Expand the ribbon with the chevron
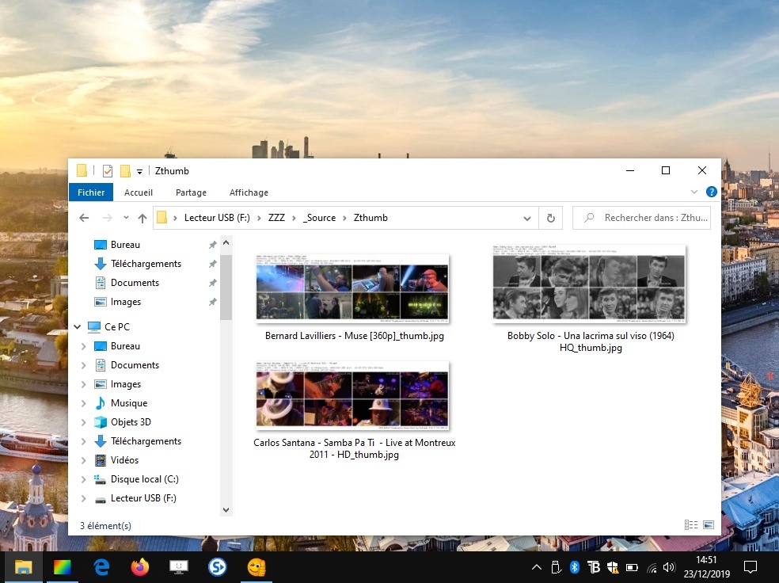Screen dimensions: 779x583 click(694, 192)
